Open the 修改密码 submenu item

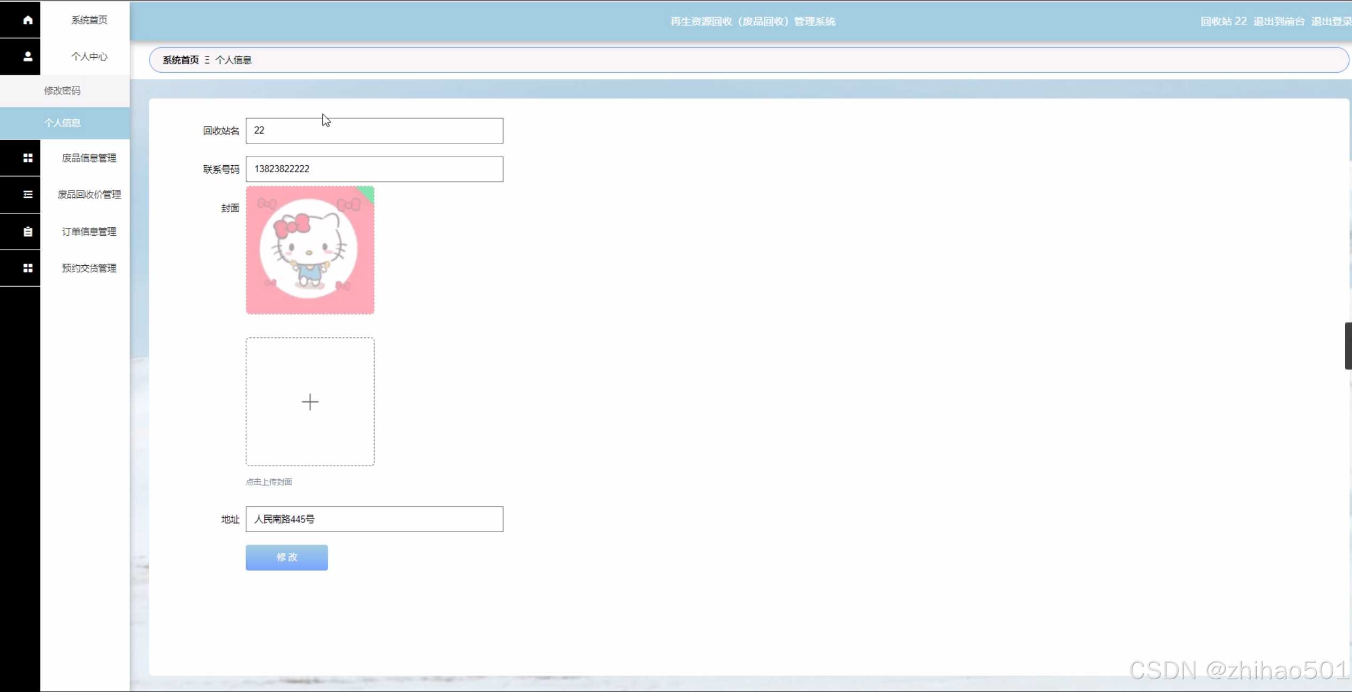pos(63,90)
